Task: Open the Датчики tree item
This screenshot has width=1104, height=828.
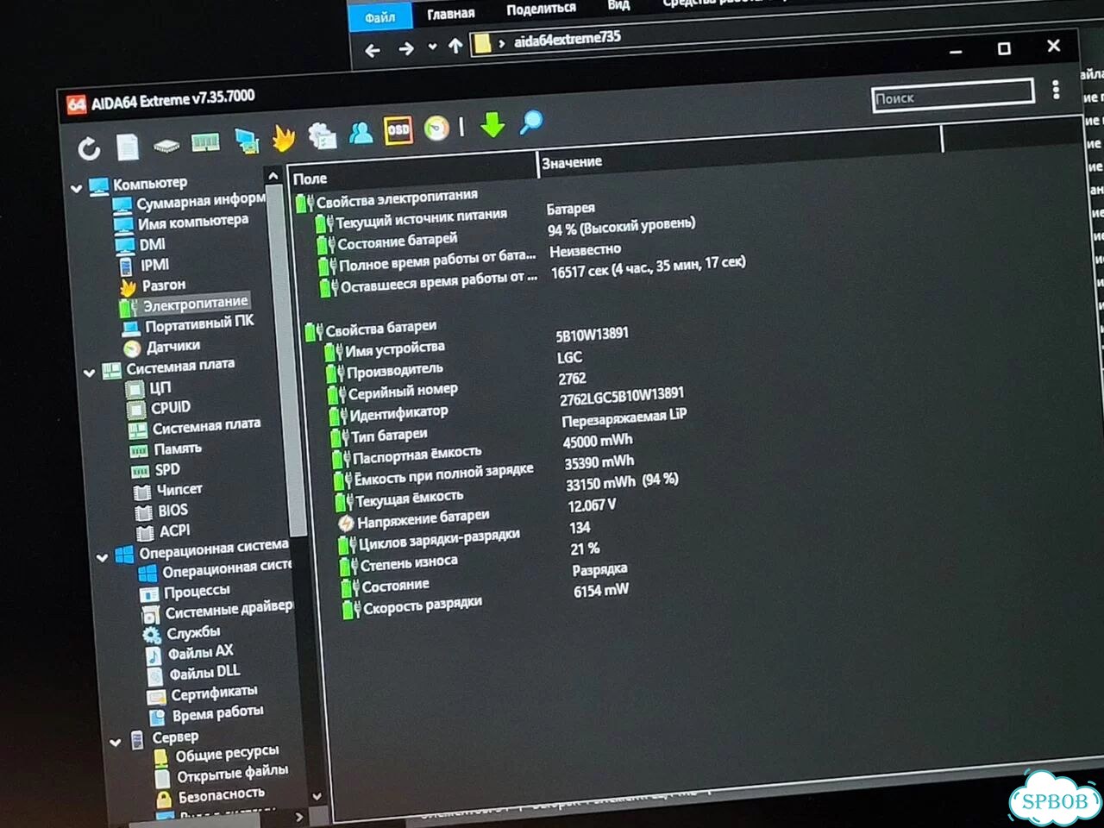Action: point(162,347)
